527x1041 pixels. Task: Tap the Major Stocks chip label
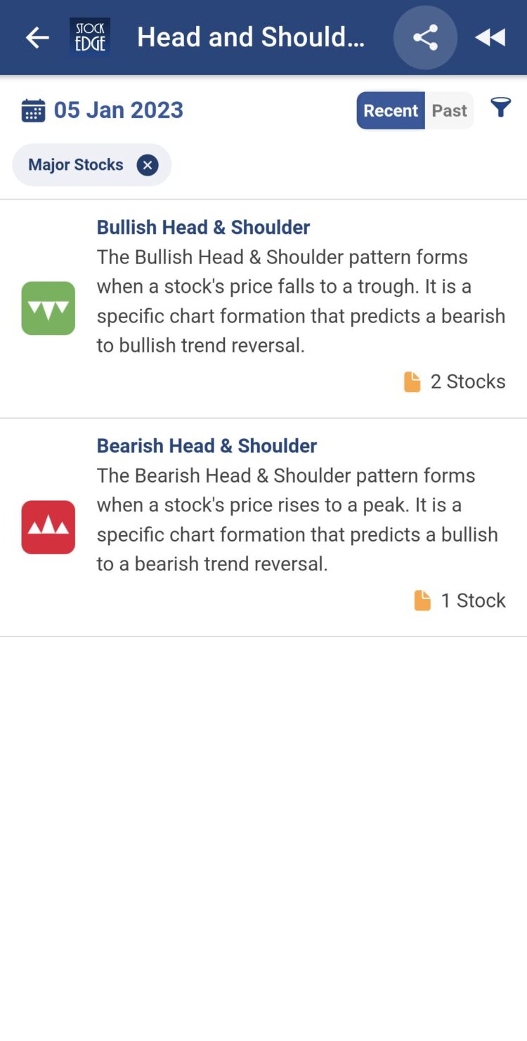tap(76, 165)
